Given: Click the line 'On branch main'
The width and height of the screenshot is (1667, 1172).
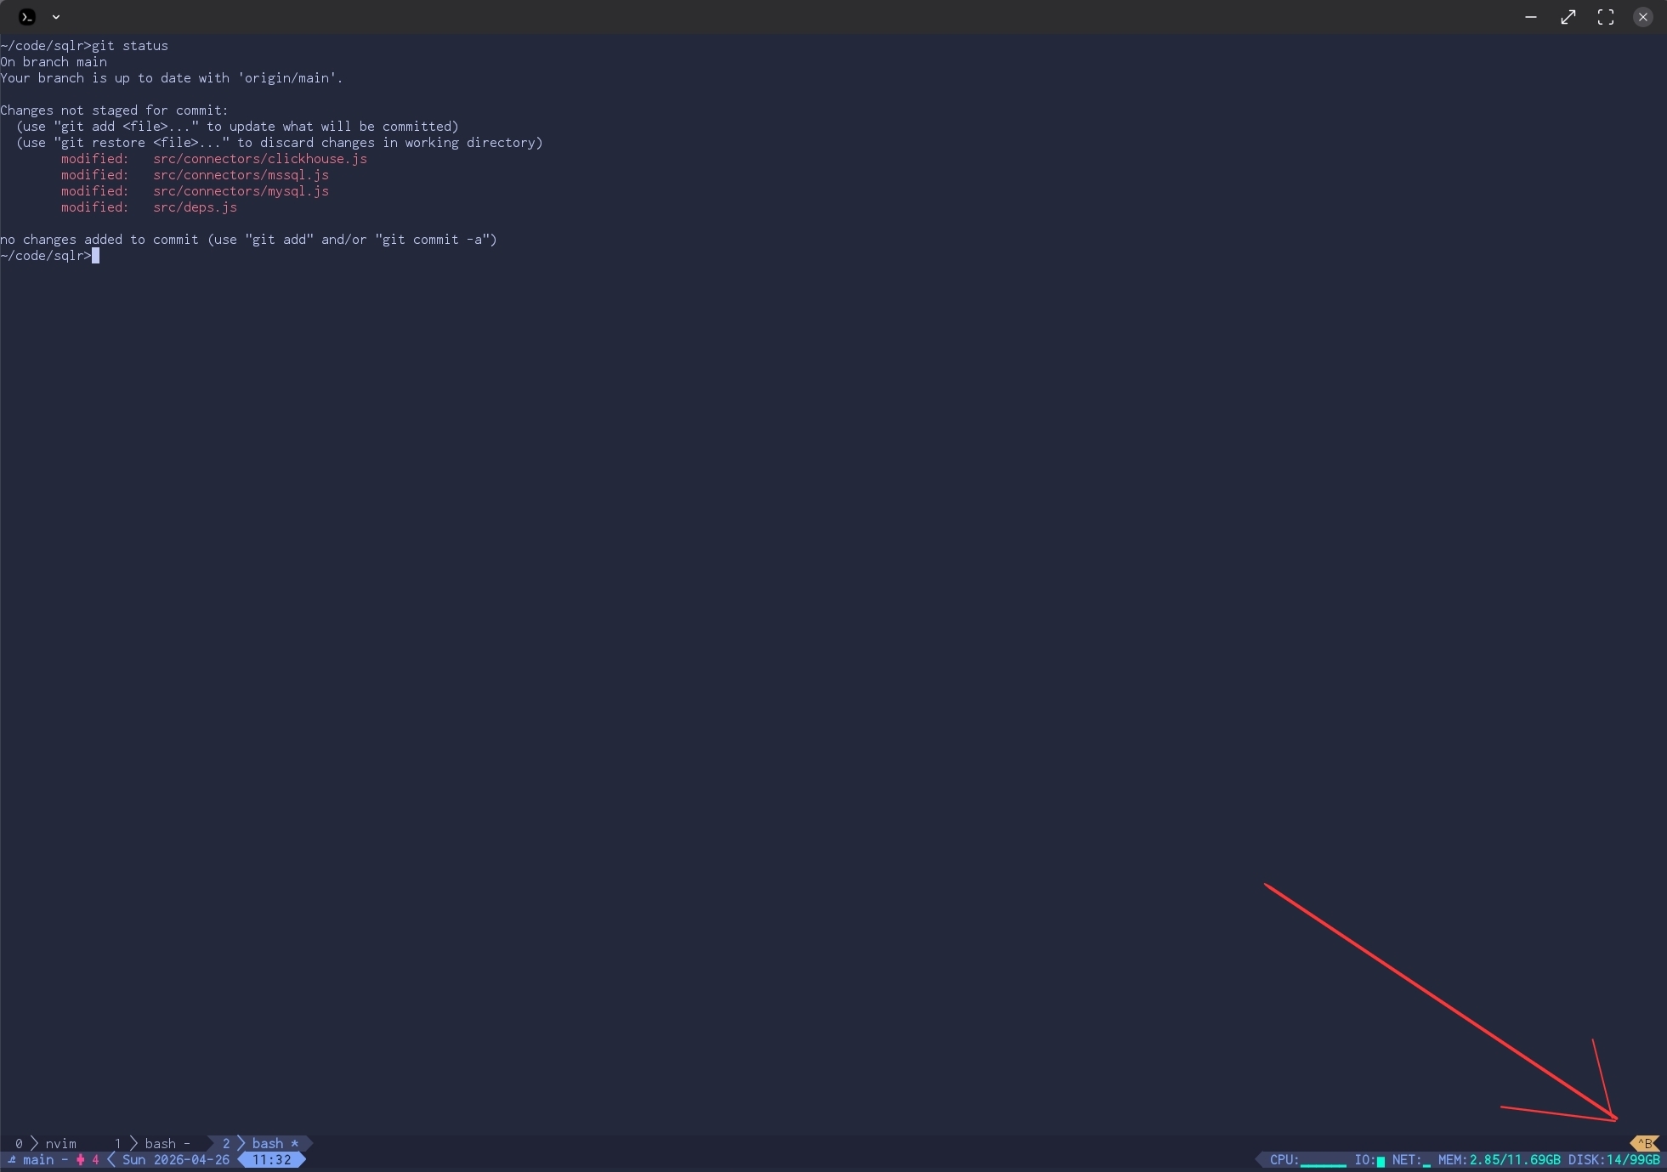Looking at the screenshot, I should tap(54, 62).
